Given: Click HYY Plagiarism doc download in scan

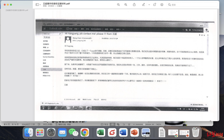Looking at the screenshot, I should (x=52, y=103).
